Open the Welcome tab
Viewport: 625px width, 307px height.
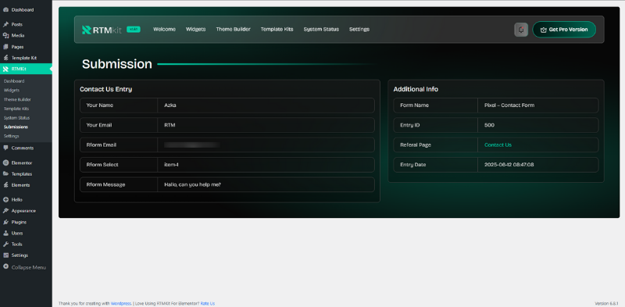[x=164, y=29]
